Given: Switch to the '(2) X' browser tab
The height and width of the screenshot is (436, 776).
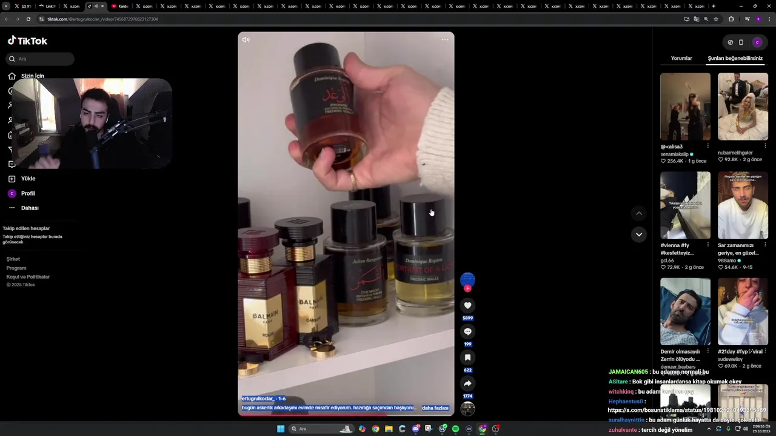Looking at the screenshot, I should [x=25, y=6].
